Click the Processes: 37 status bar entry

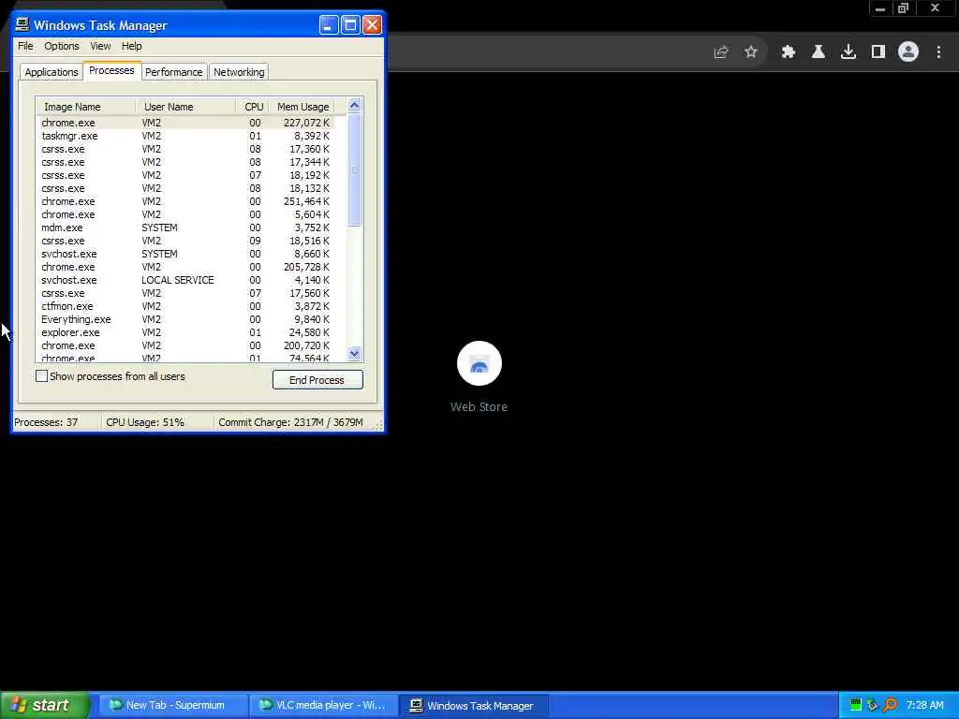[56, 422]
